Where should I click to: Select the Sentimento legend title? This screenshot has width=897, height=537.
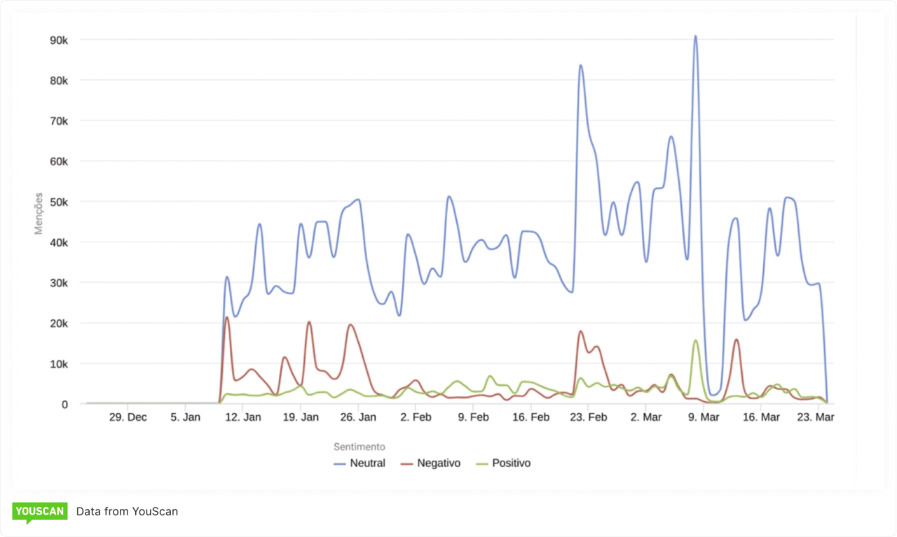pos(359,447)
